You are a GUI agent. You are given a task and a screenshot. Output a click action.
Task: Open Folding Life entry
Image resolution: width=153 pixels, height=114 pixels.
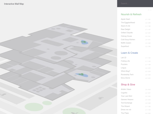click(136, 61)
